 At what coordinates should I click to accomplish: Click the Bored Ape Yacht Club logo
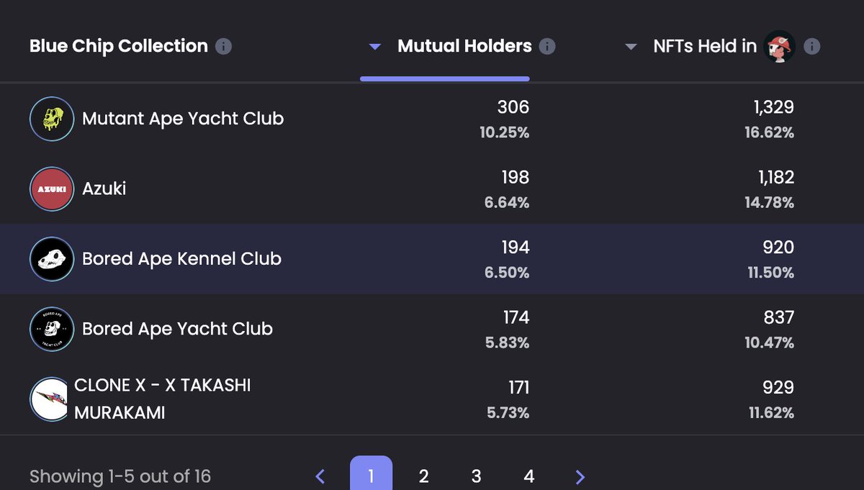[51, 329]
